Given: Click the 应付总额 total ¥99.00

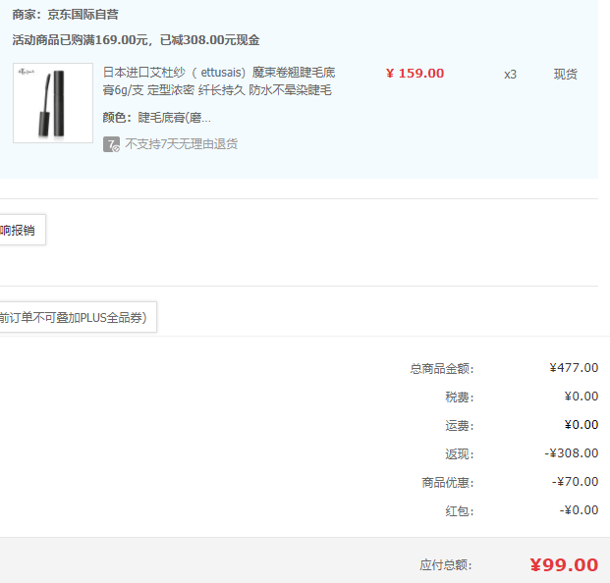Looking at the screenshot, I should click(564, 564).
